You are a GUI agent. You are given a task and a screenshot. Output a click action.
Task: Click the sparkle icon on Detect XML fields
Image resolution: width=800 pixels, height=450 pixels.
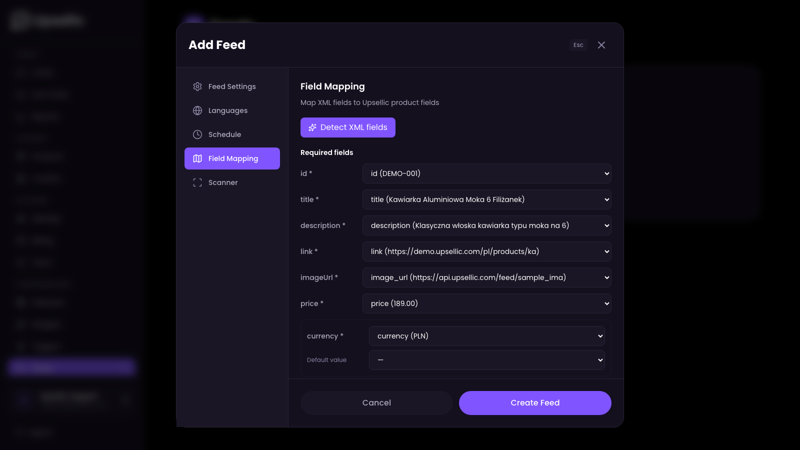pyautogui.click(x=312, y=127)
